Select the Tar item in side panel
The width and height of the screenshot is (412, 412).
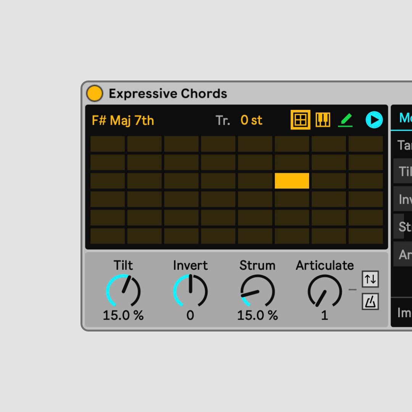tap(404, 145)
